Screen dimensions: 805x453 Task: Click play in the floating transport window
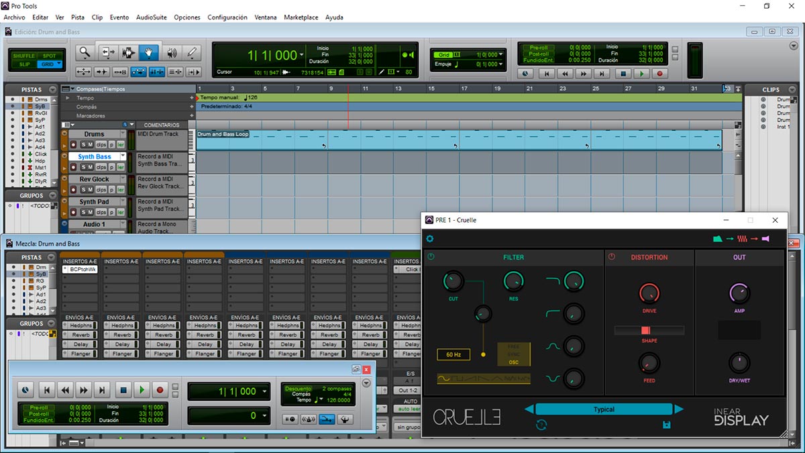(x=142, y=389)
